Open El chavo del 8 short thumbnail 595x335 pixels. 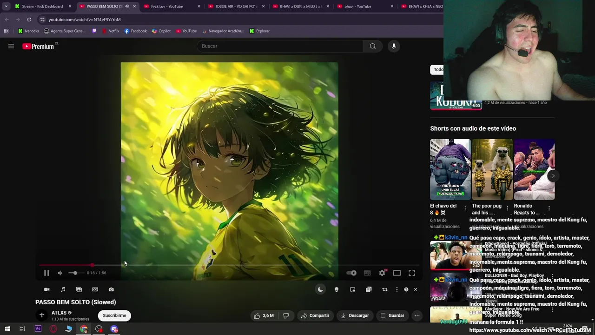450,169
